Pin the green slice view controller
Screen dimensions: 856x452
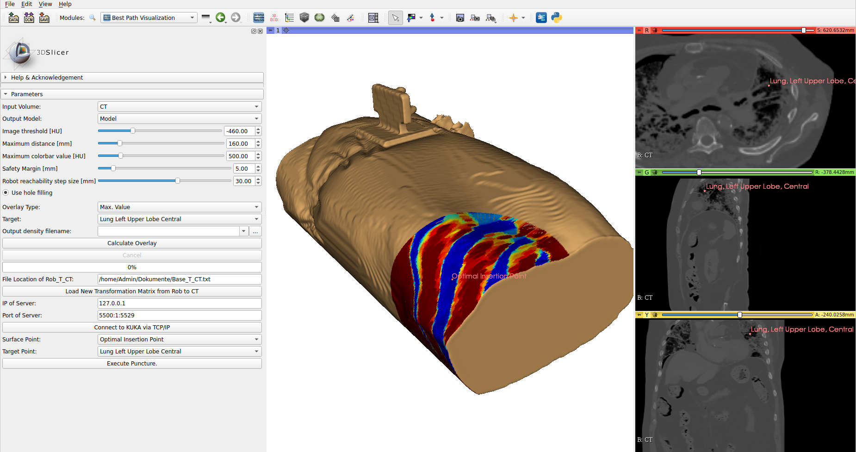639,172
